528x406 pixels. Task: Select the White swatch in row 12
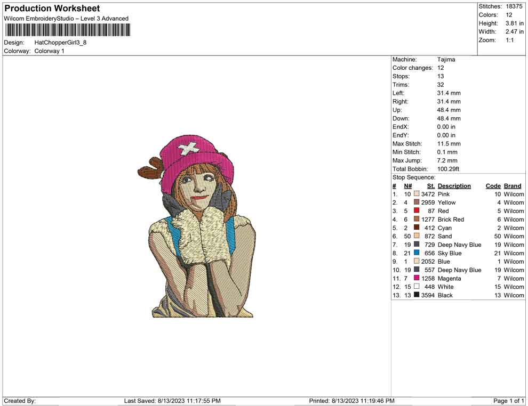point(417,286)
